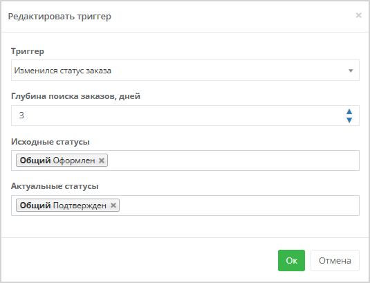The width and height of the screenshot is (370, 283).
Task: Click the Актуальные статусы label
Action: click(x=55, y=186)
